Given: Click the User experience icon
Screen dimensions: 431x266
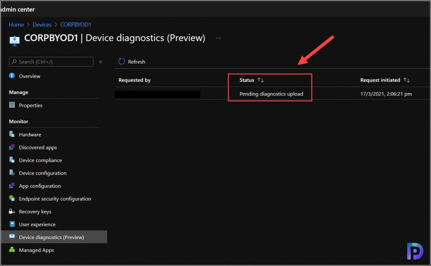Looking at the screenshot, I should pos(12,224).
